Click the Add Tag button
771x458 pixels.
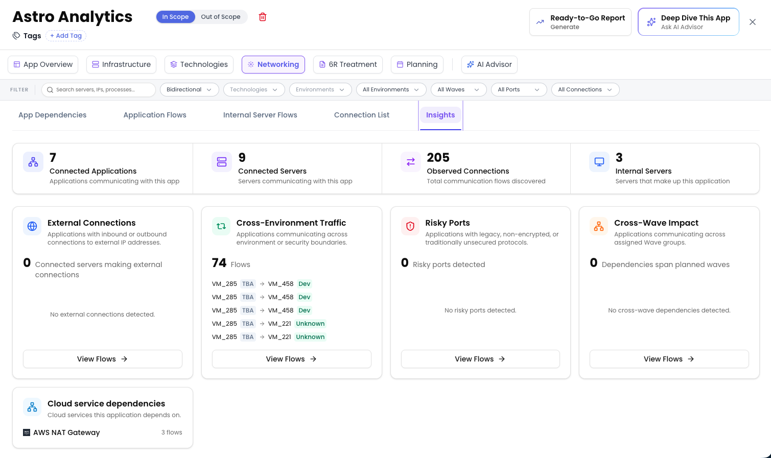[66, 36]
